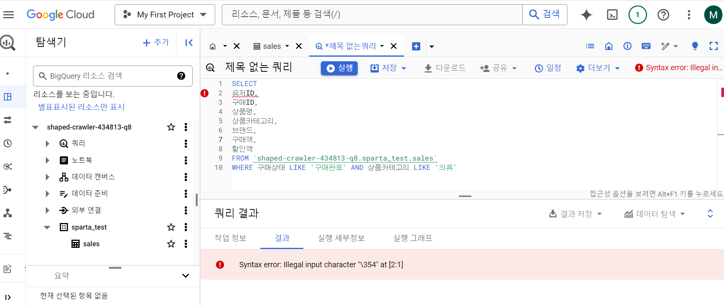Open 데이터 탐색 dropdown
The width and height of the screenshot is (724, 306).
pos(655,214)
